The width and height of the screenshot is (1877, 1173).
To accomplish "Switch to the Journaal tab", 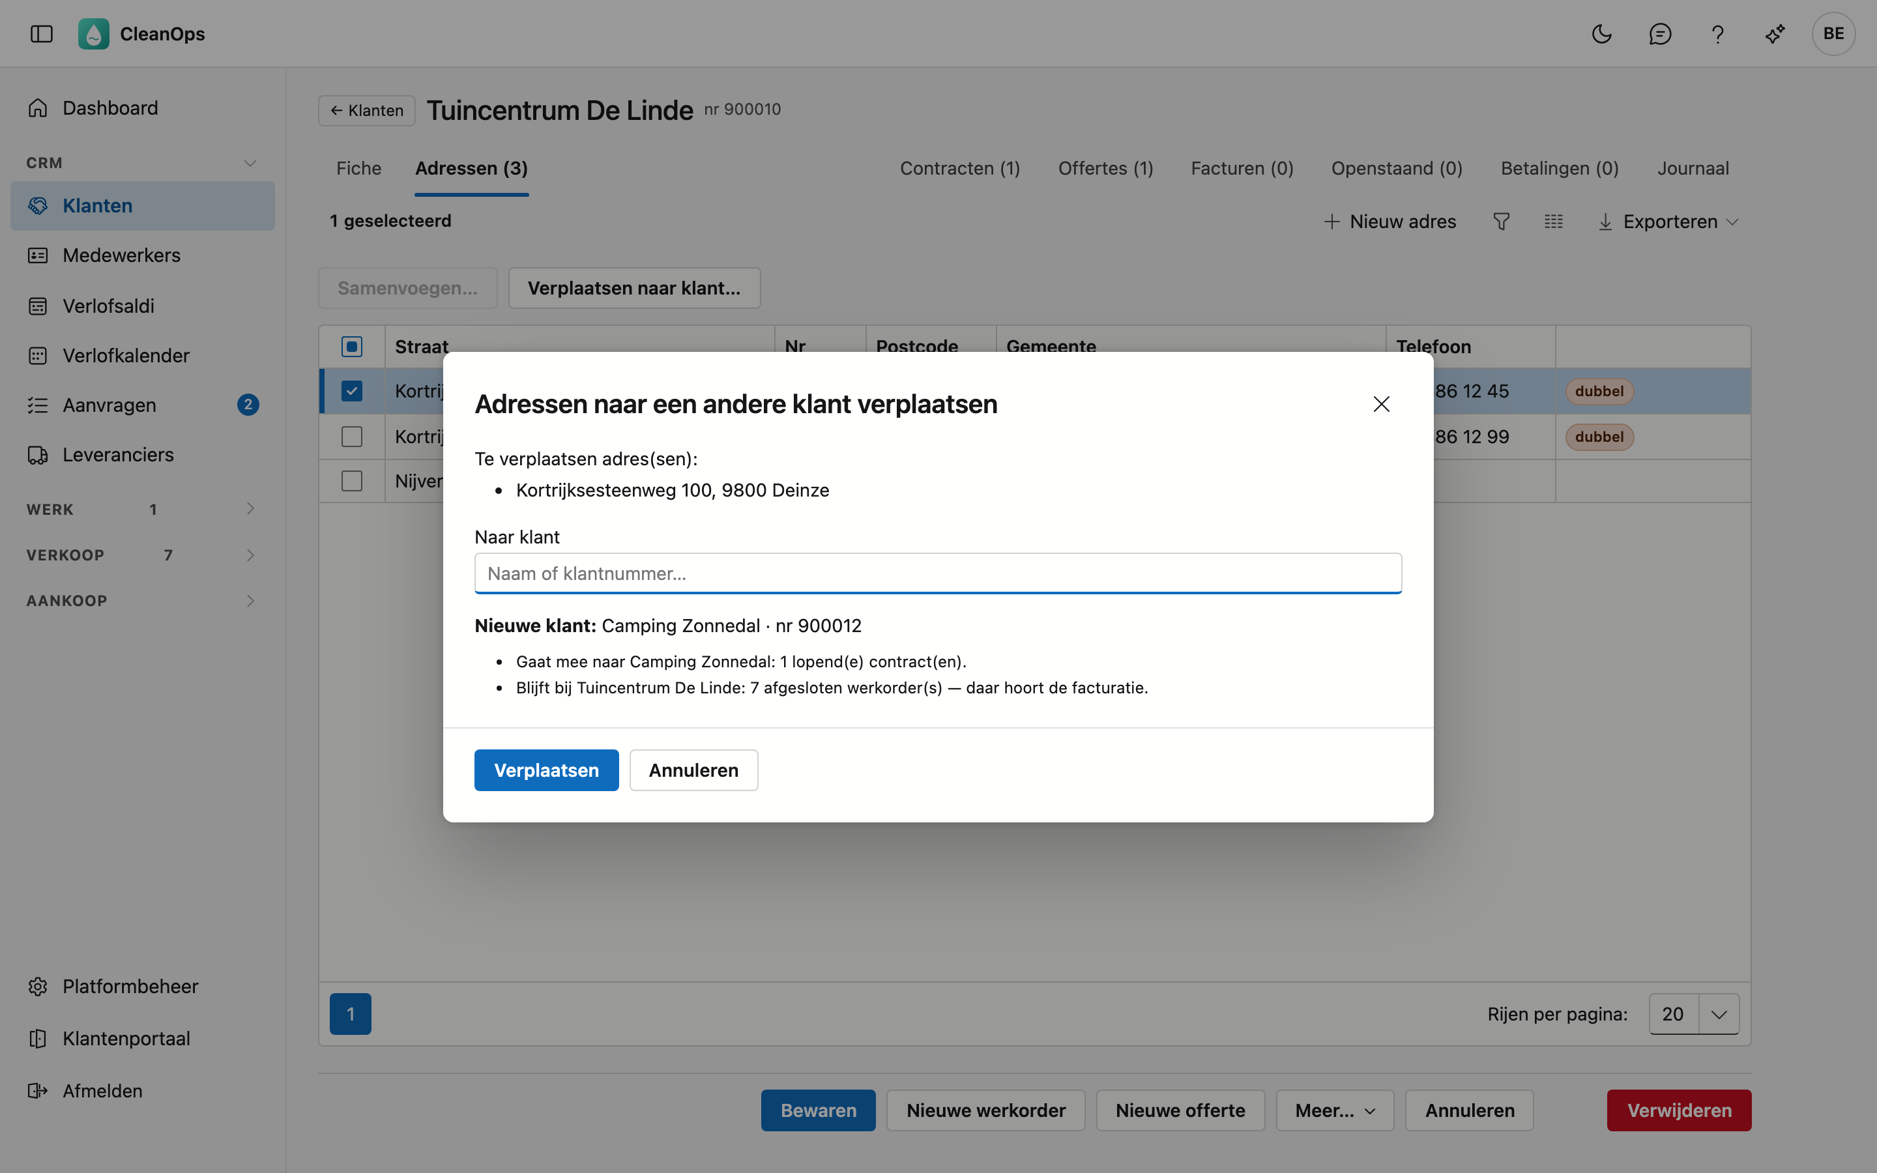I will tap(1693, 168).
